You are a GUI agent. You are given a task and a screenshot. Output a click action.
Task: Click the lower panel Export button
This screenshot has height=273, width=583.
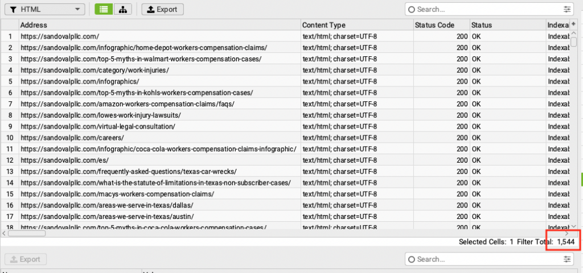tap(26, 259)
